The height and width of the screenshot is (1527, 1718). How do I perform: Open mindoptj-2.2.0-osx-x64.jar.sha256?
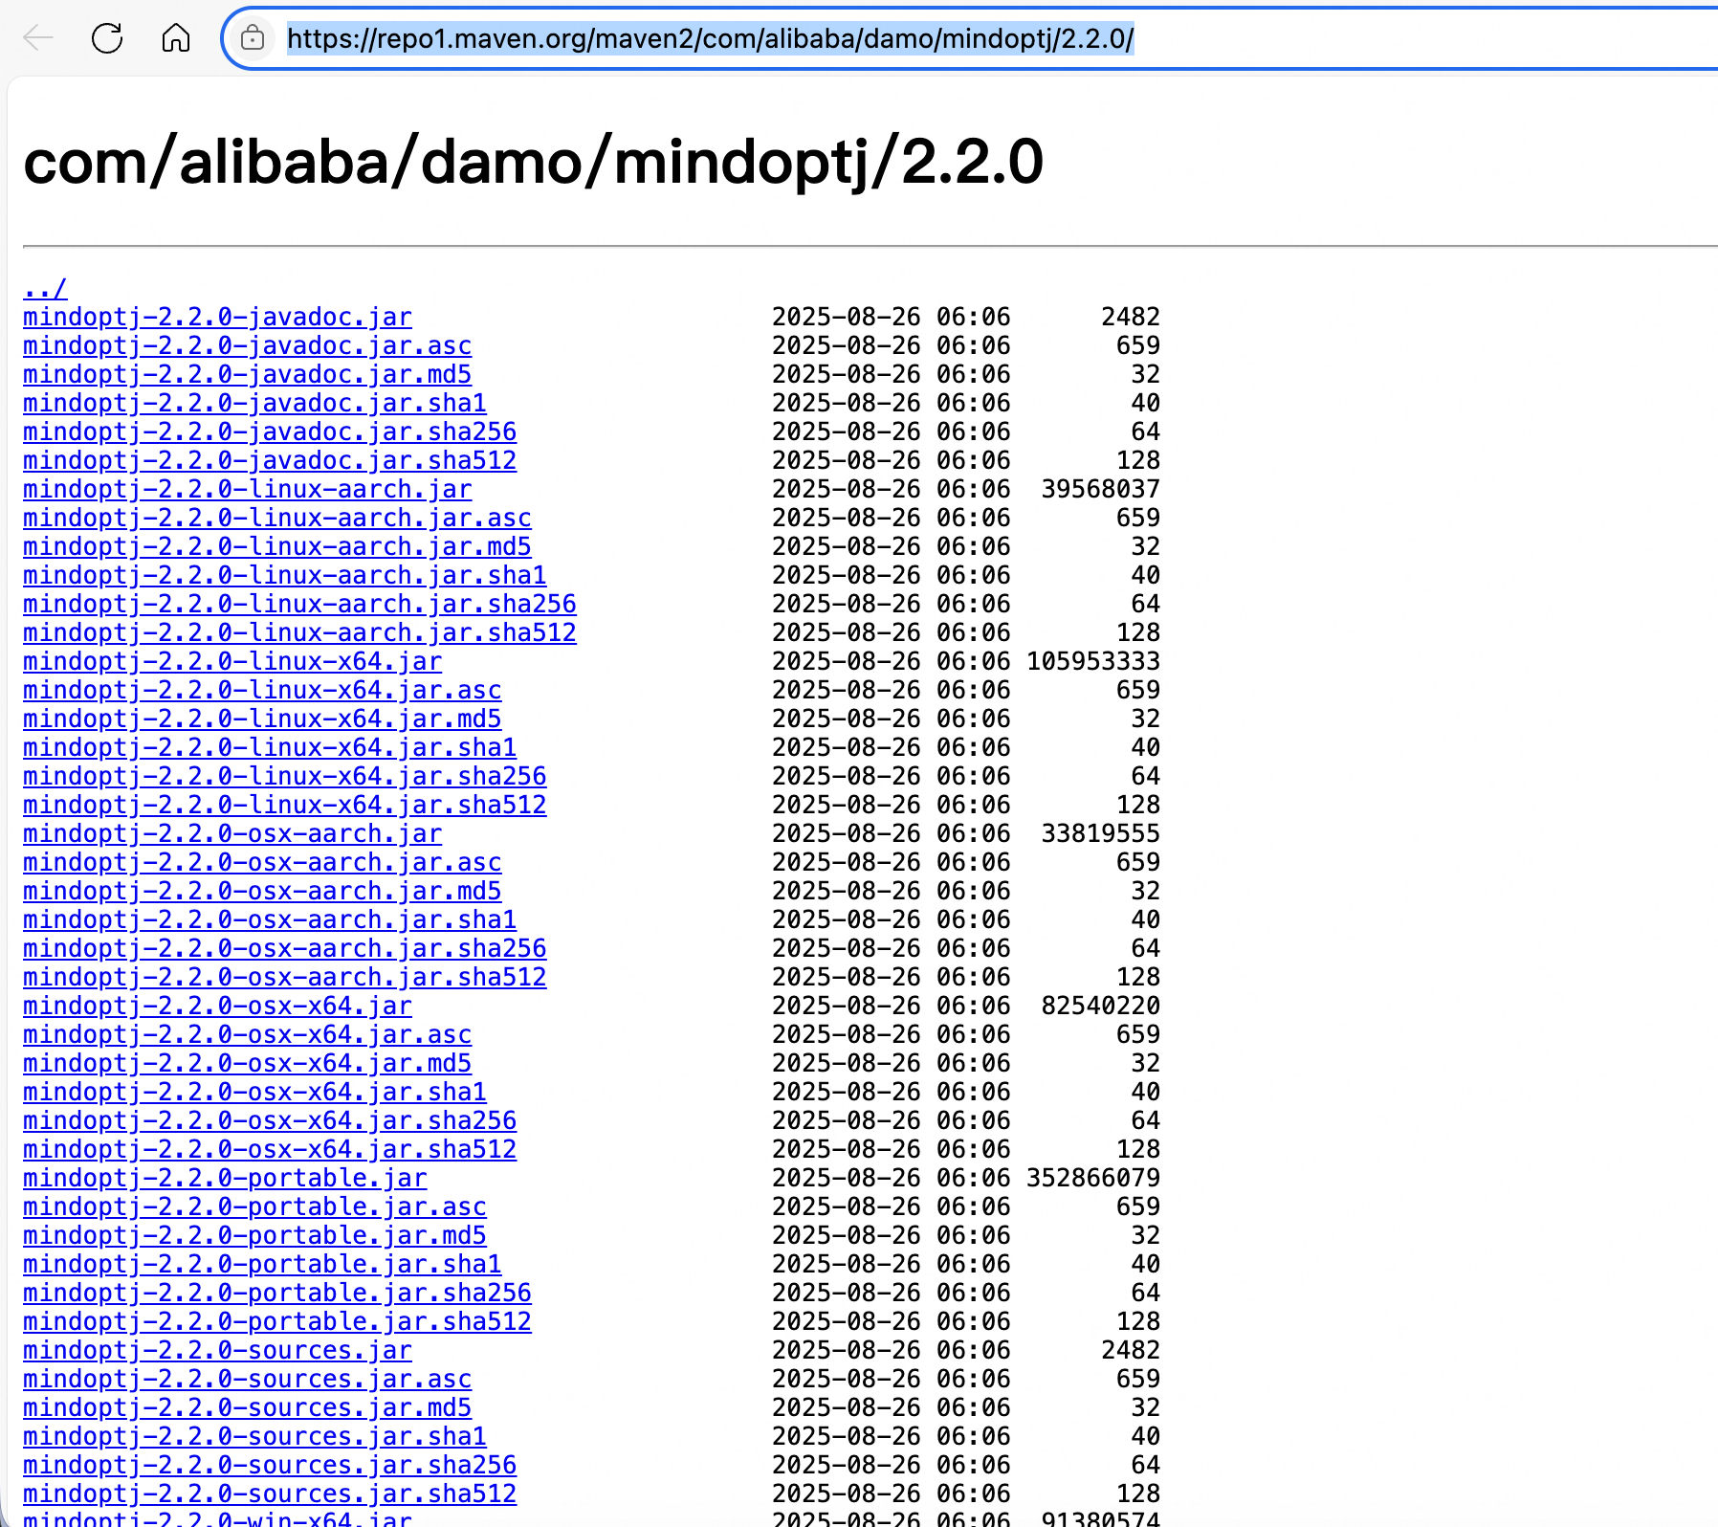point(270,1120)
